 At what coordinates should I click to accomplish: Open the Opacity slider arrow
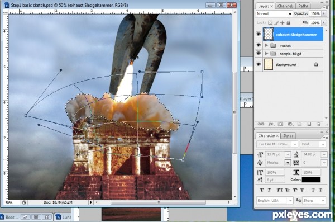click(324, 13)
